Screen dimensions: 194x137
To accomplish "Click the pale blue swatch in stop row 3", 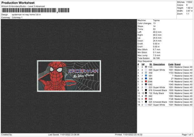I will click(x=146, y=73).
